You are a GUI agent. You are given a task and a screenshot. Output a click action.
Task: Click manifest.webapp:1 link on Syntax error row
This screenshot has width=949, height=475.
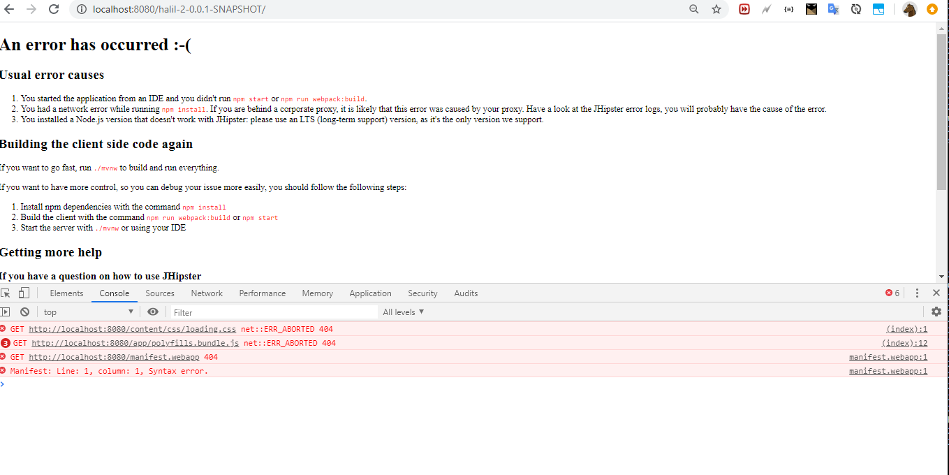tap(888, 371)
